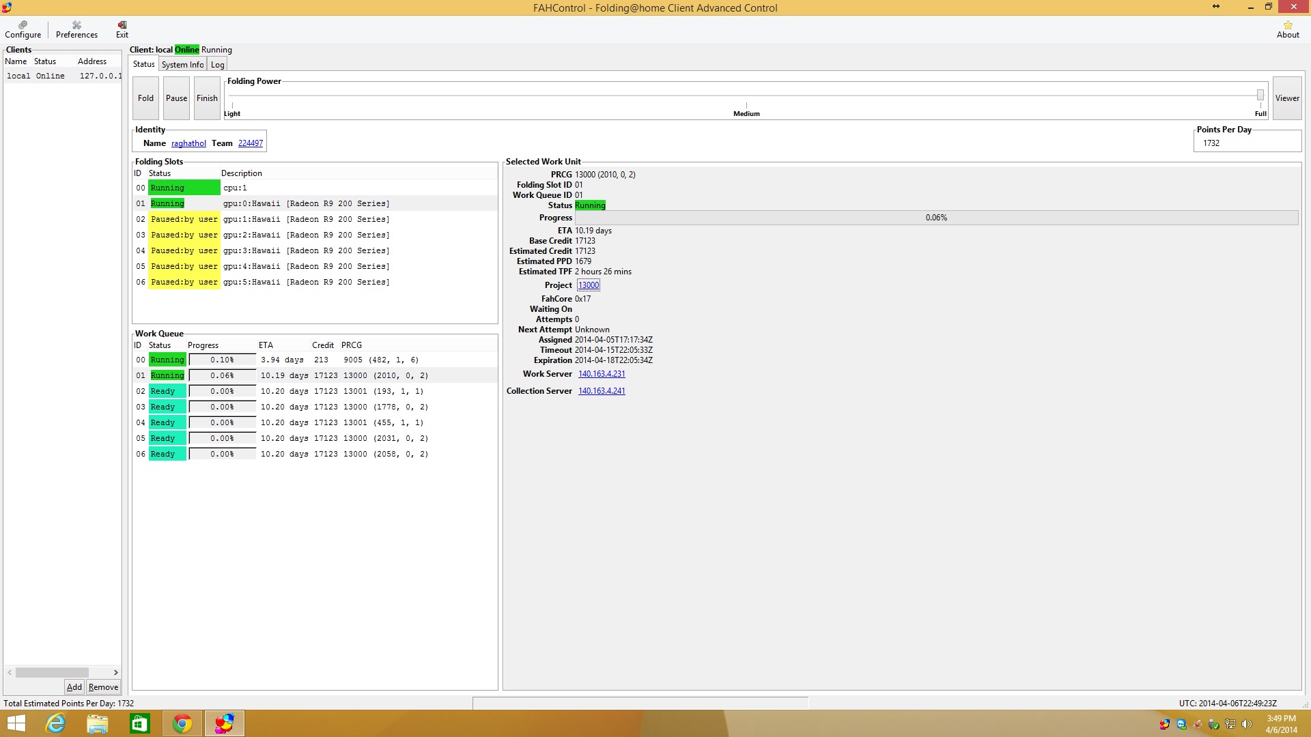This screenshot has width=1311, height=737.
Task: Open the Configure dialog
Action: tap(23, 29)
